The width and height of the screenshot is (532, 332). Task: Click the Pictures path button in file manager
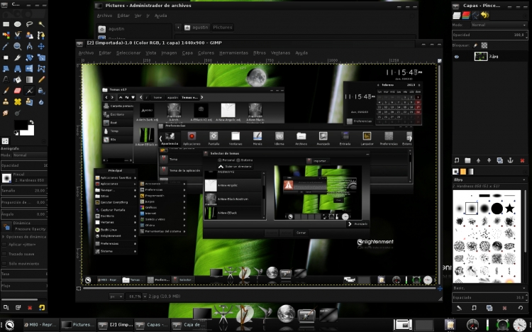pos(223,28)
